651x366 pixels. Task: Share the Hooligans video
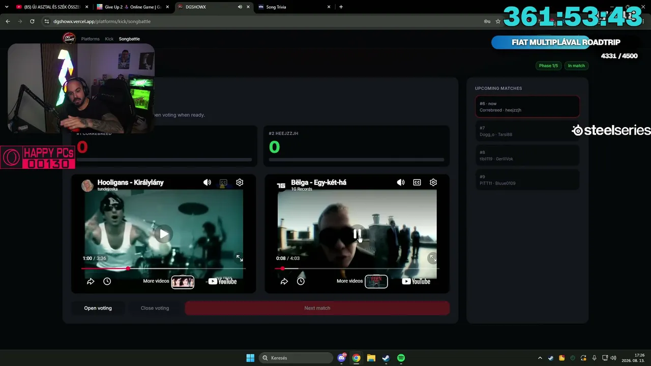point(91,281)
